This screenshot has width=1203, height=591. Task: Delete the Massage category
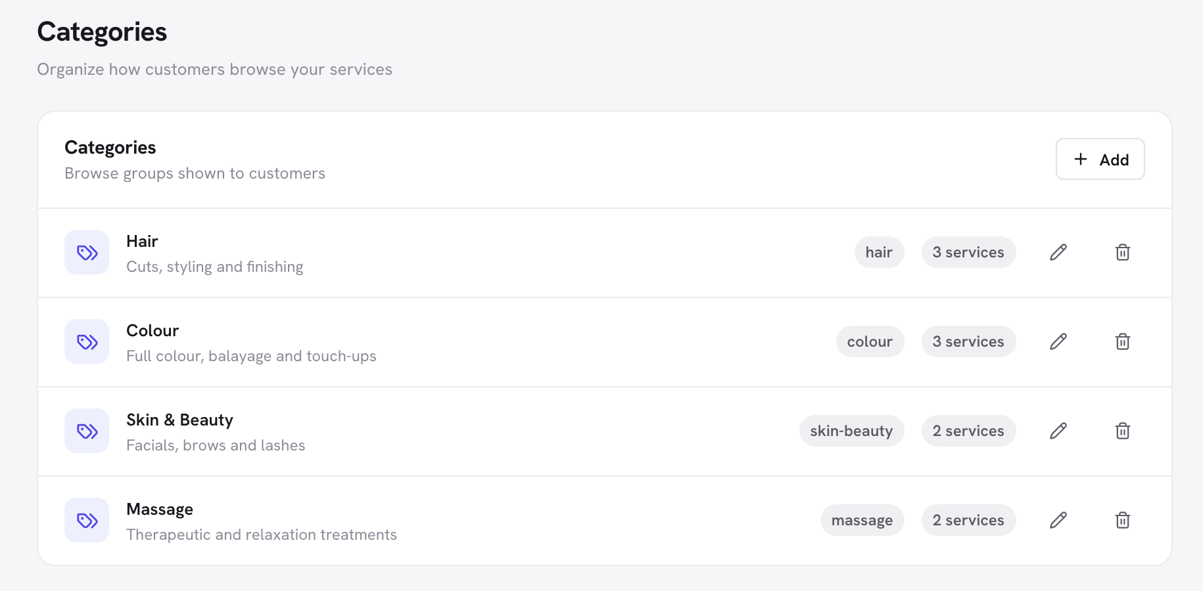pyautogui.click(x=1123, y=520)
